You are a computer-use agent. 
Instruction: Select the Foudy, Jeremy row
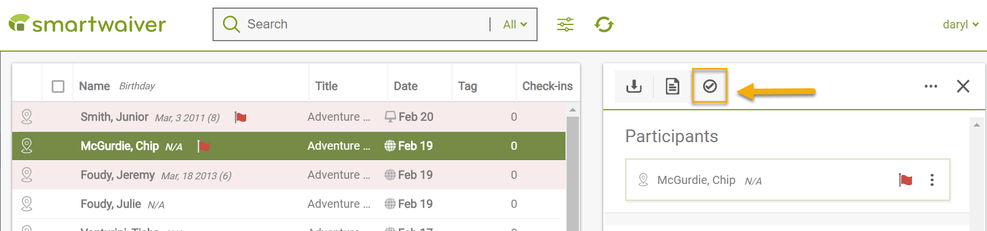click(x=289, y=175)
